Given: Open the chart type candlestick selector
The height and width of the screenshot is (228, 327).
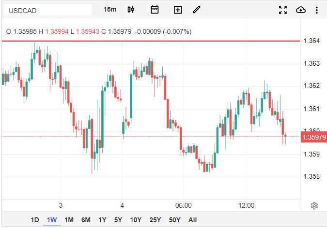Looking at the screenshot, I should pyautogui.click(x=131, y=10).
